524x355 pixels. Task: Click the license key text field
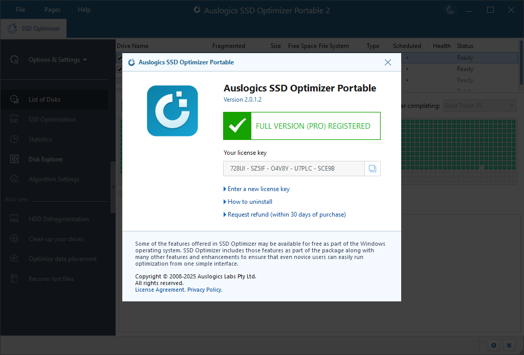point(294,169)
